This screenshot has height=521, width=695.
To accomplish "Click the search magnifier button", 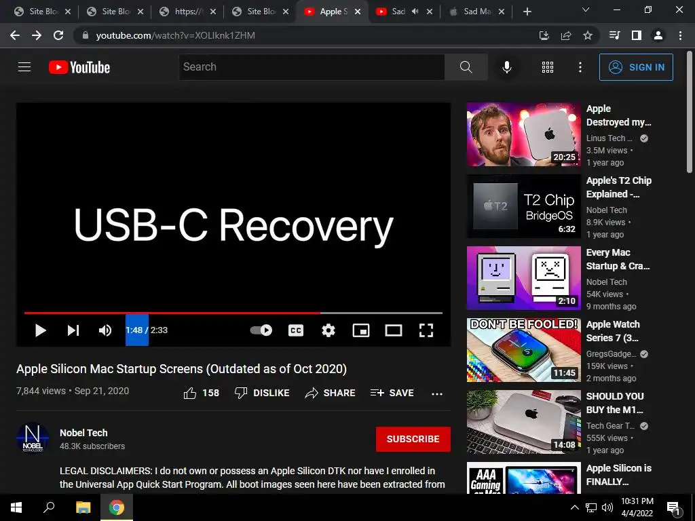I will tap(466, 67).
